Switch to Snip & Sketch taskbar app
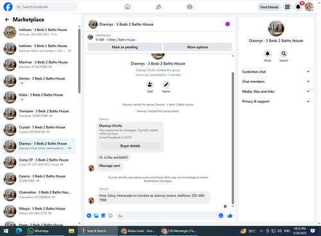321x236 pixels. pos(98,231)
